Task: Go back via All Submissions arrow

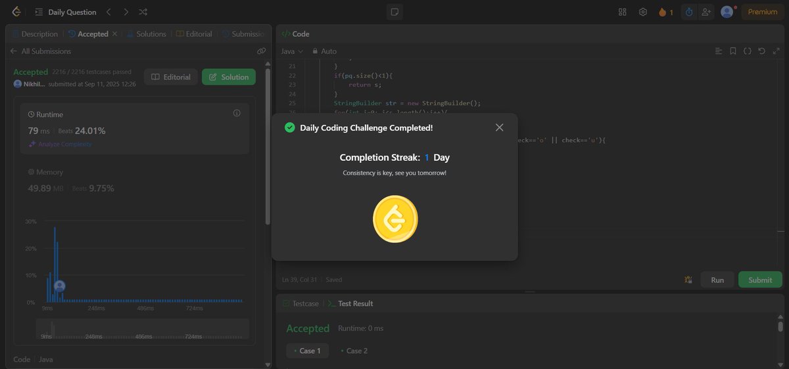Action: pyautogui.click(x=14, y=51)
